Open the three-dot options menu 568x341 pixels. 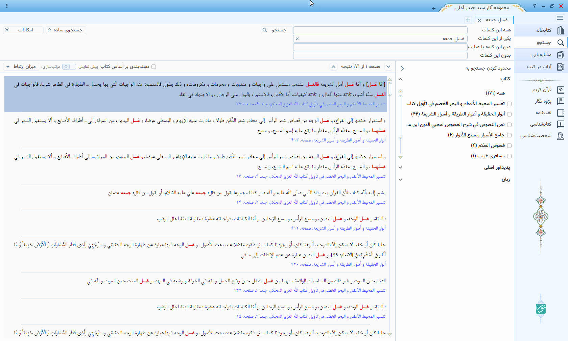[x=7, y=6]
